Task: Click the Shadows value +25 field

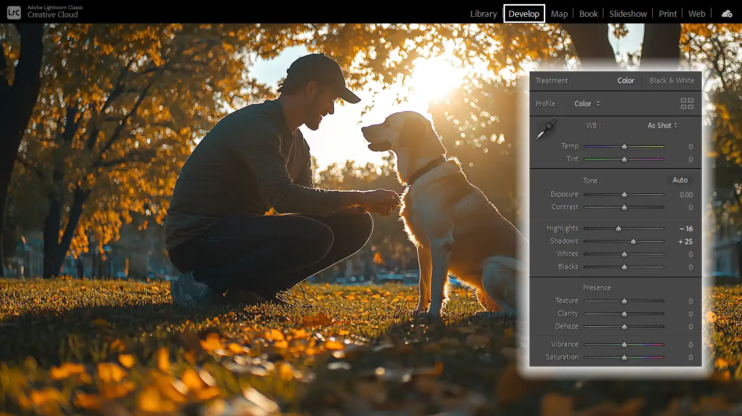Action: tap(685, 242)
